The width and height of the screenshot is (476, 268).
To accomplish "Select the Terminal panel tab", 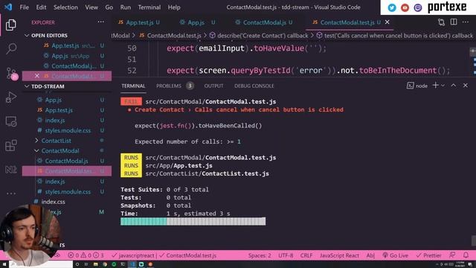I will tap(133, 86).
